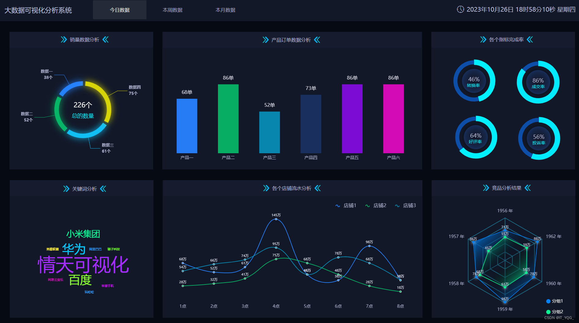Toggle the 分组2 radar legend

point(555,312)
